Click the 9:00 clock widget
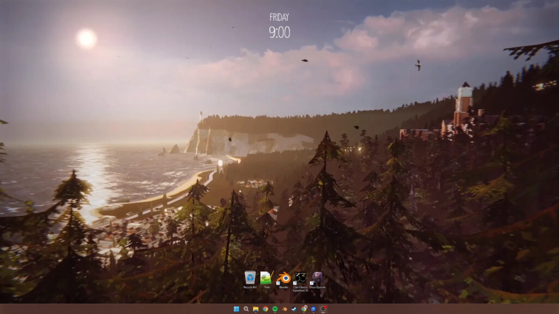 coord(279,32)
